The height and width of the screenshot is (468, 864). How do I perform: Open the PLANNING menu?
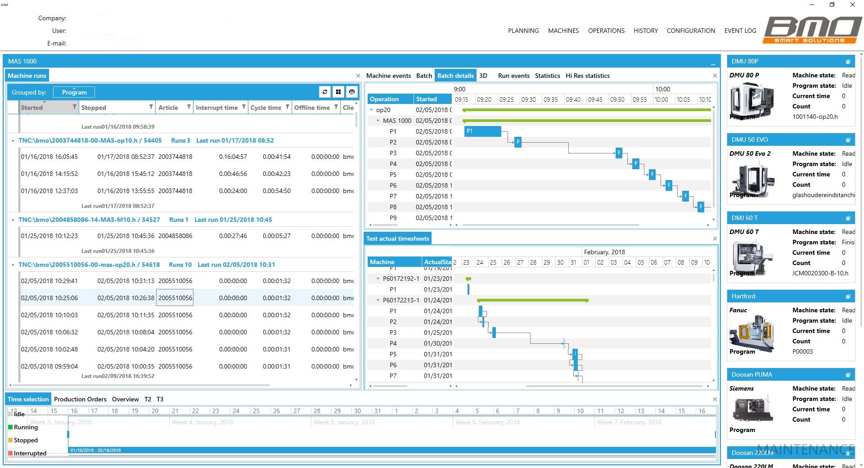(x=523, y=31)
